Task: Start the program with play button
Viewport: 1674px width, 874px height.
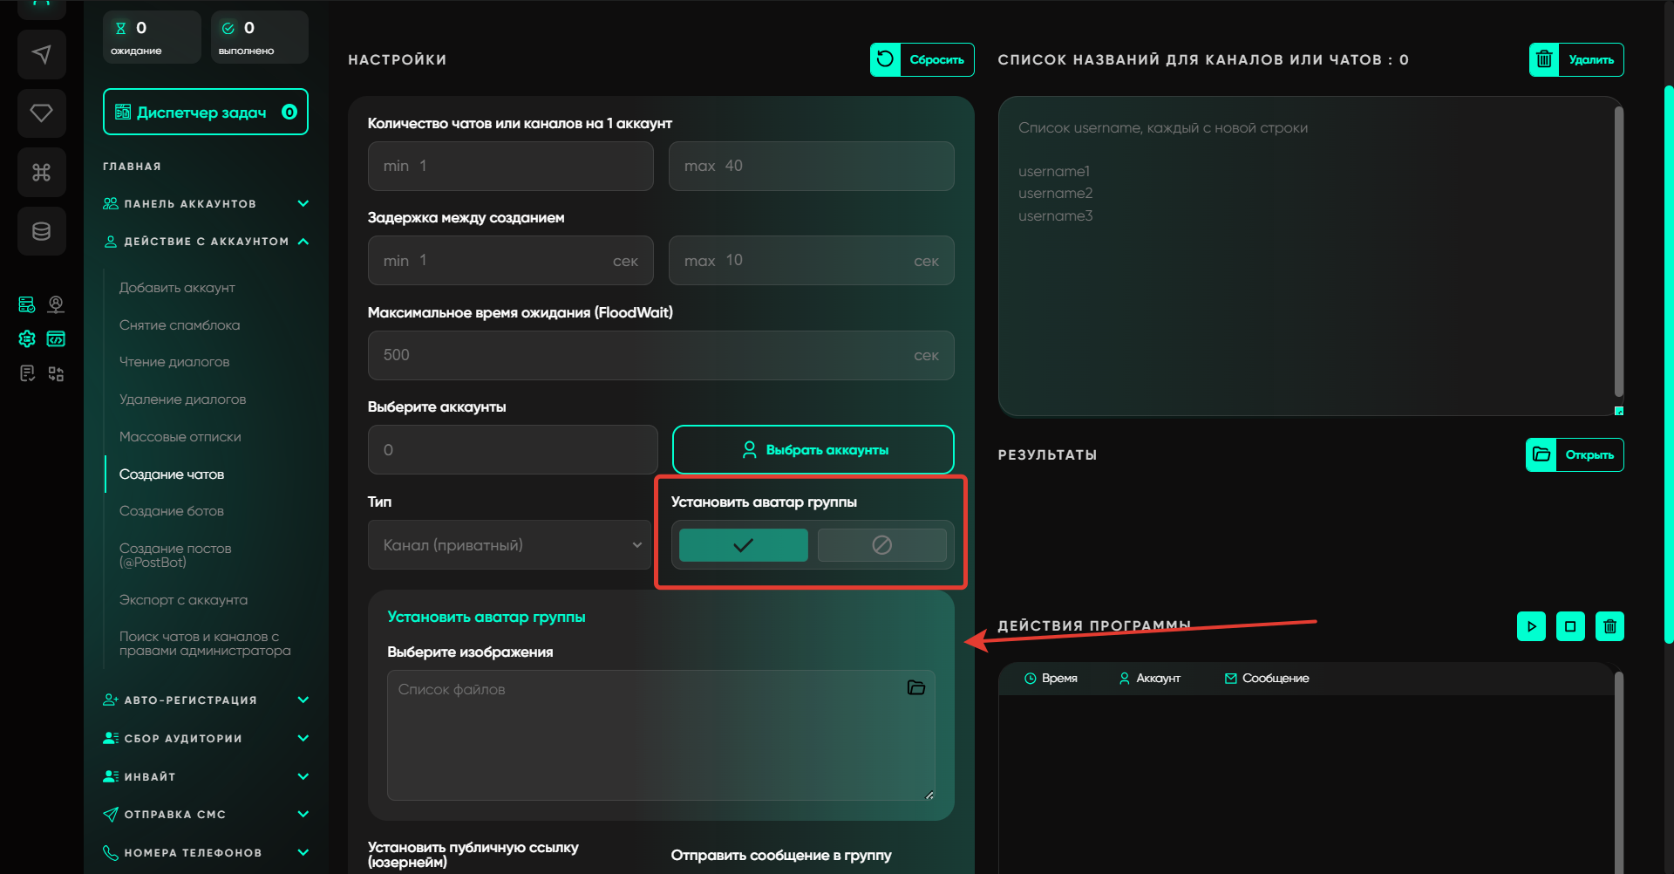Action: (1531, 626)
